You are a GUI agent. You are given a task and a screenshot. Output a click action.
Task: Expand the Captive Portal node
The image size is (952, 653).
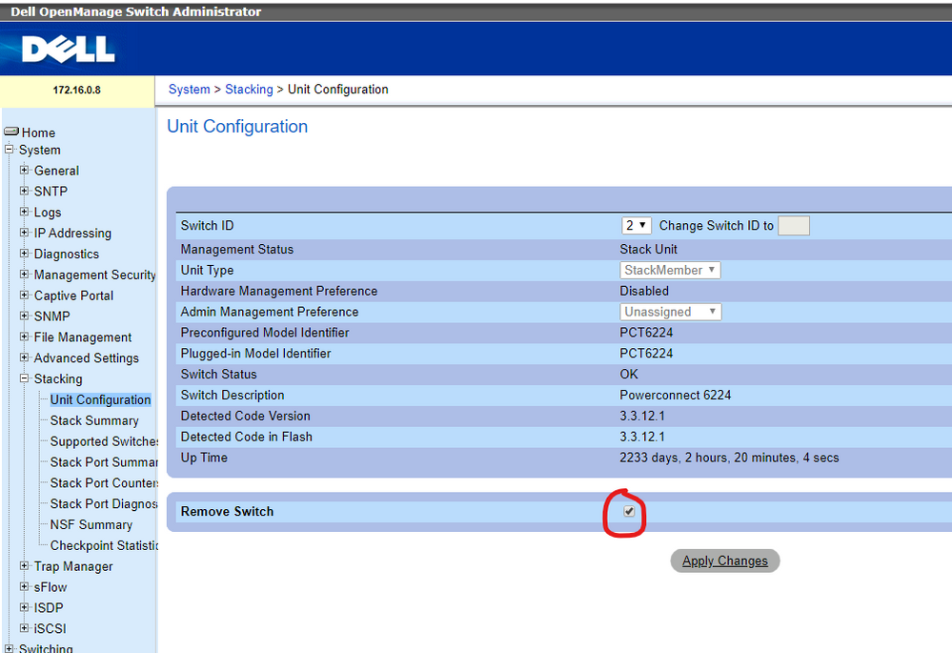coord(24,295)
